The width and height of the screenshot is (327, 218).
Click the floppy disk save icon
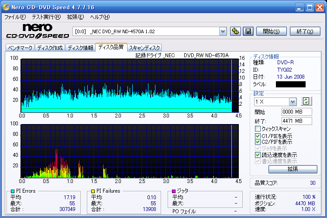coord(248,31)
